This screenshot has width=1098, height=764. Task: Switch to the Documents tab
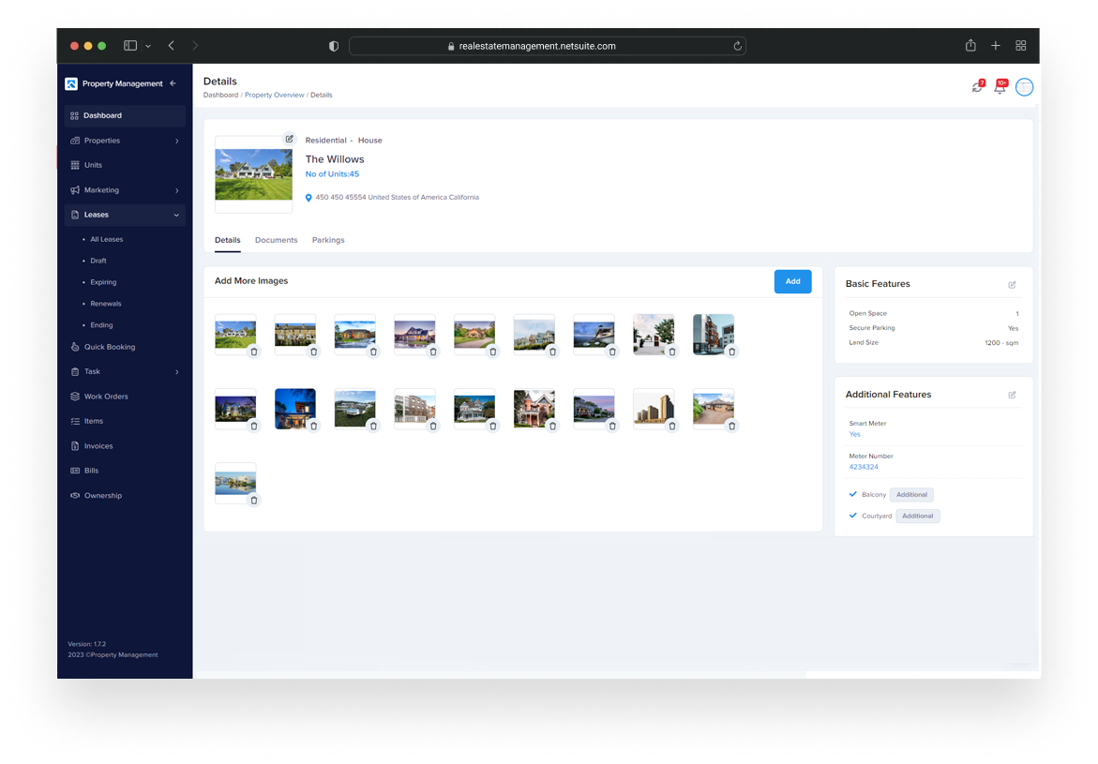pyautogui.click(x=276, y=240)
